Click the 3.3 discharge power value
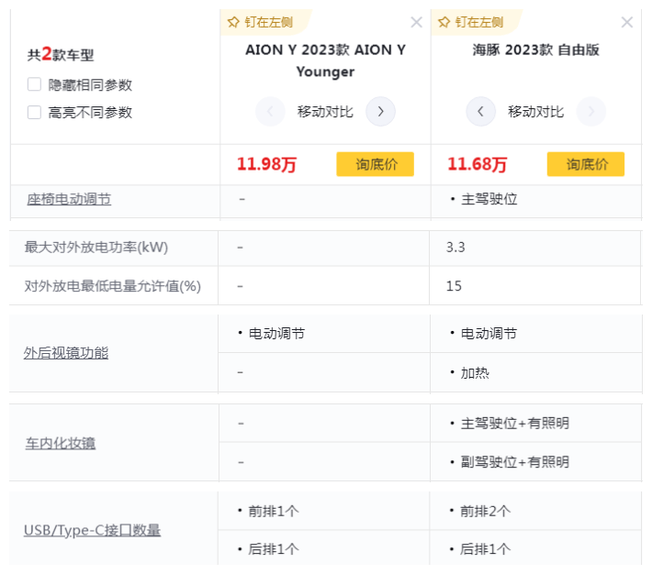Screen dimensions: 652x574 455,248
